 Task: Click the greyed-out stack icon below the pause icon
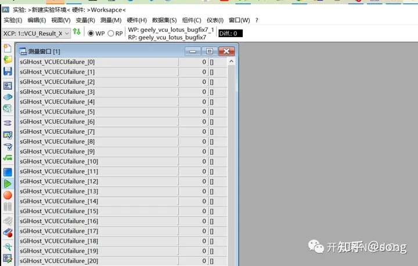[x=8, y=221]
